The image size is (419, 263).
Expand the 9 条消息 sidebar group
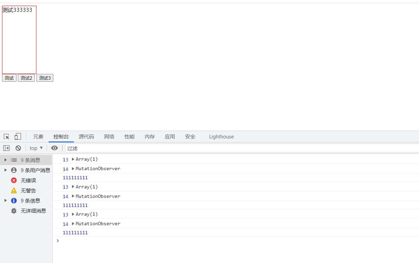5,160
